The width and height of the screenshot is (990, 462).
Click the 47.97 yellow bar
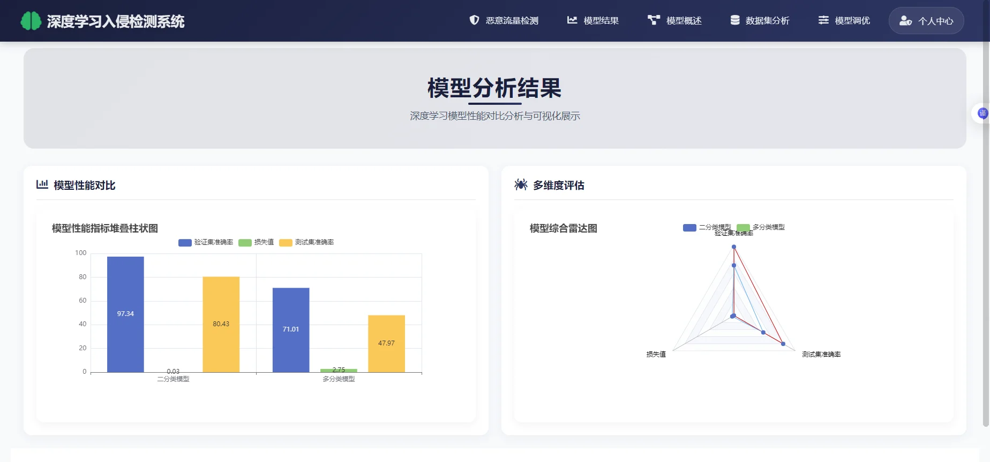(386, 344)
